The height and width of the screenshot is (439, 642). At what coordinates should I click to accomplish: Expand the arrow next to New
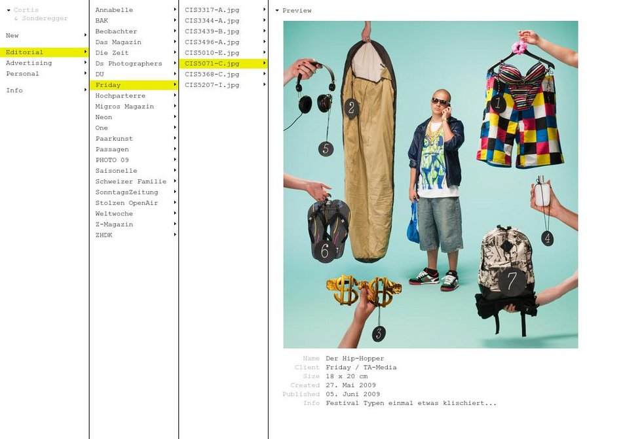click(85, 35)
